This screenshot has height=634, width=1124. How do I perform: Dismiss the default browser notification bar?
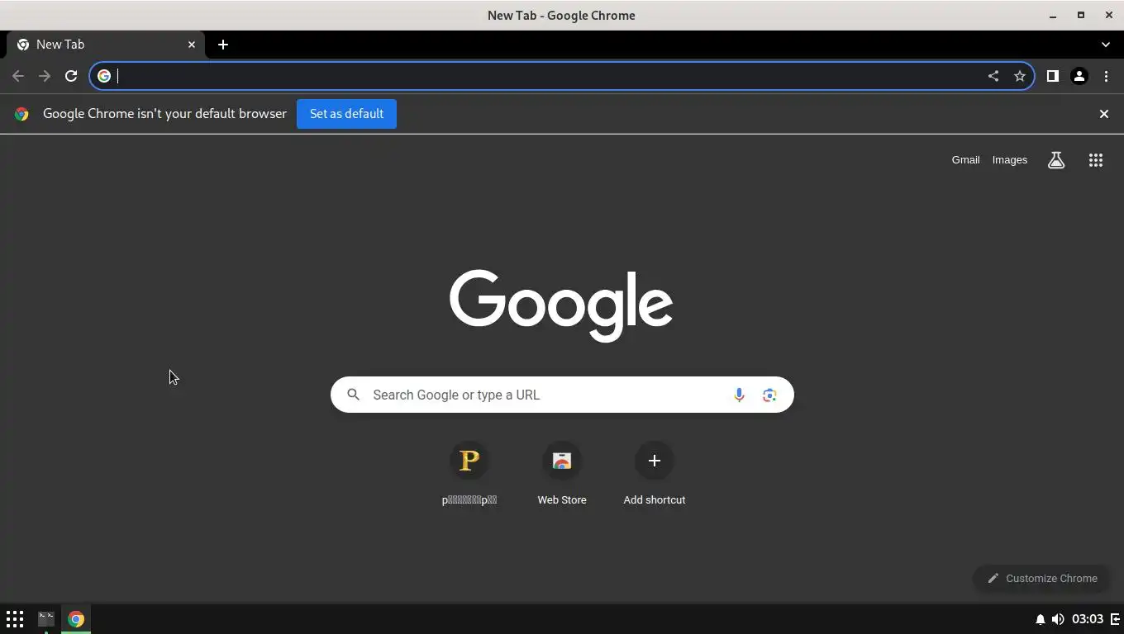pos(1103,114)
